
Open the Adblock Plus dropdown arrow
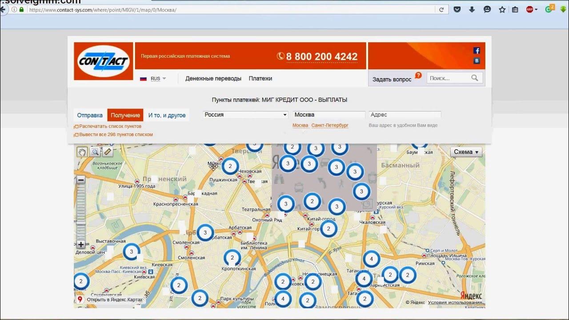[x=537, y=9]
